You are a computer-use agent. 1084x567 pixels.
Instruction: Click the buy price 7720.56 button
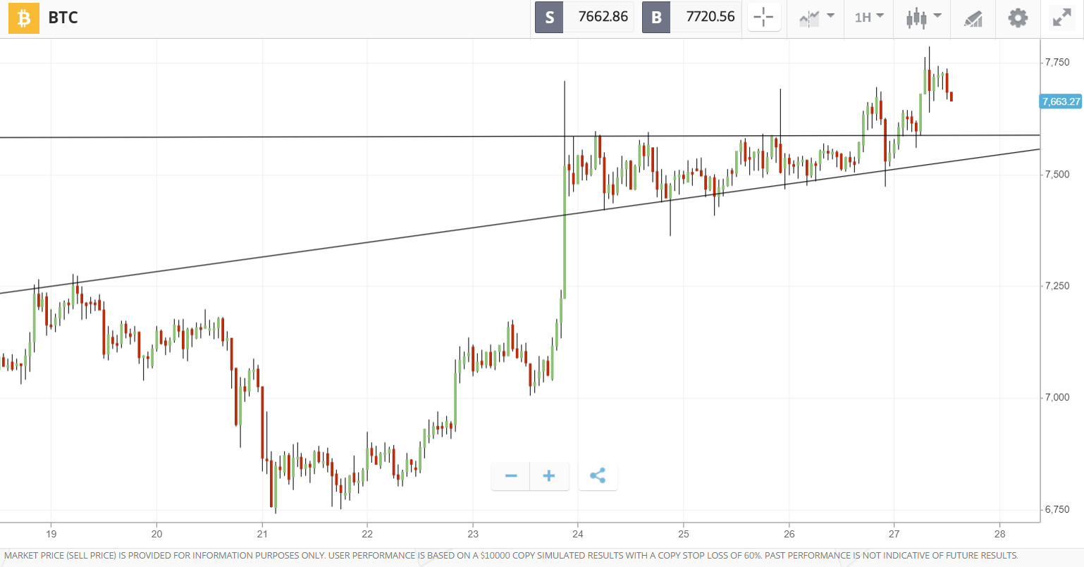[x=712, y=18]
